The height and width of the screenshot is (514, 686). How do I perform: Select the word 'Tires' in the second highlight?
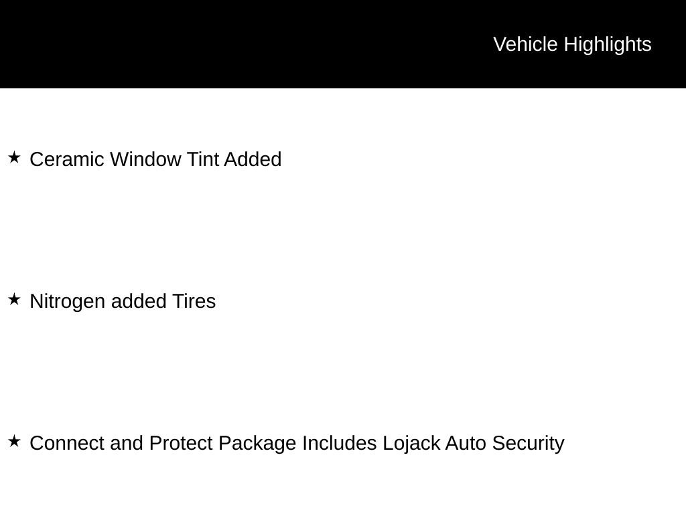[x=194, y=301]
